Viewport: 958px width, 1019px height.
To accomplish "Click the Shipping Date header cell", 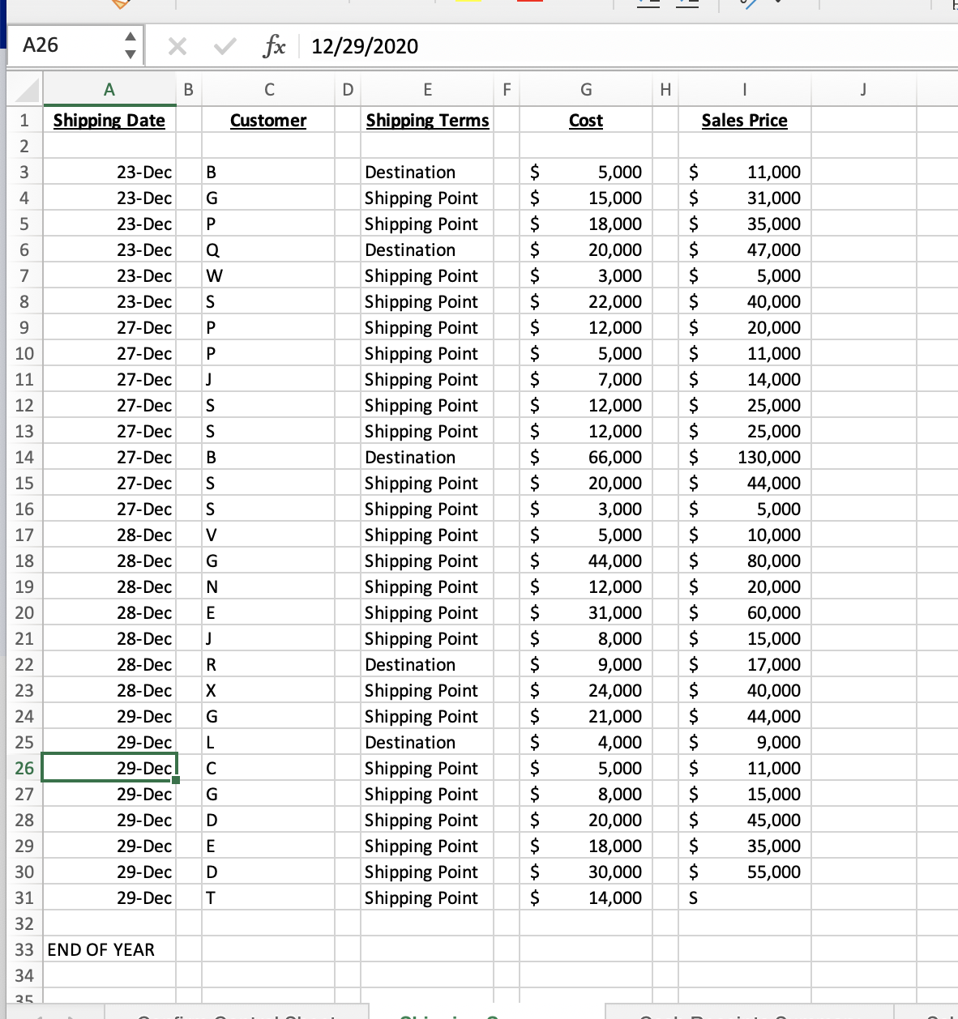I will [109, 120].
